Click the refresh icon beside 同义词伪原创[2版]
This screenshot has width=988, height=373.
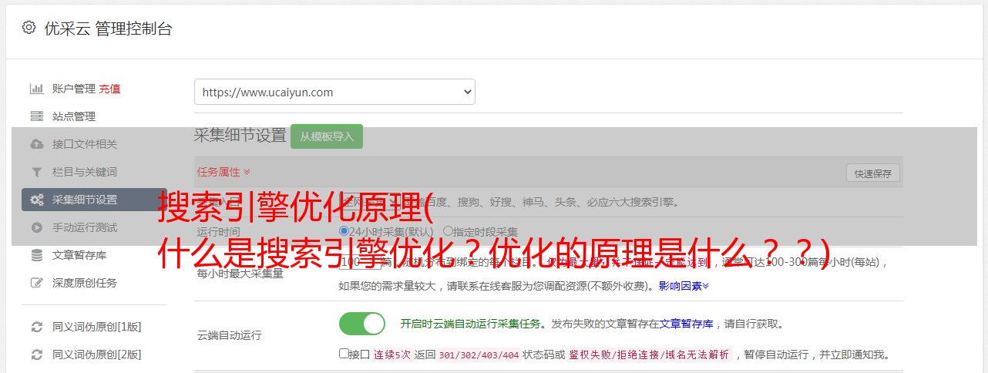(36, 355)
